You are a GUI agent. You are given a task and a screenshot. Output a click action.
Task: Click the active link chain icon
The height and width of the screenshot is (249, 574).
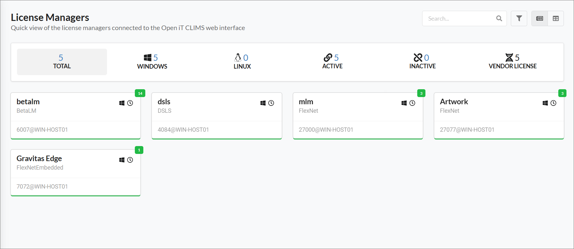pos(328,58)
